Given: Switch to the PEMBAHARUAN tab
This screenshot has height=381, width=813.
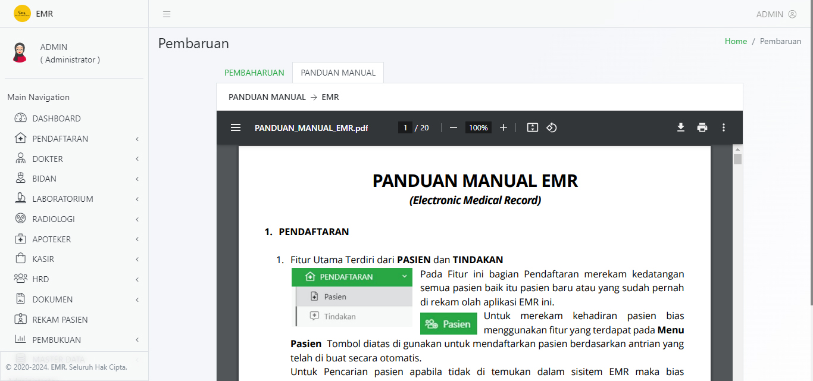Looking at the screenshot, I should point(254,73).
